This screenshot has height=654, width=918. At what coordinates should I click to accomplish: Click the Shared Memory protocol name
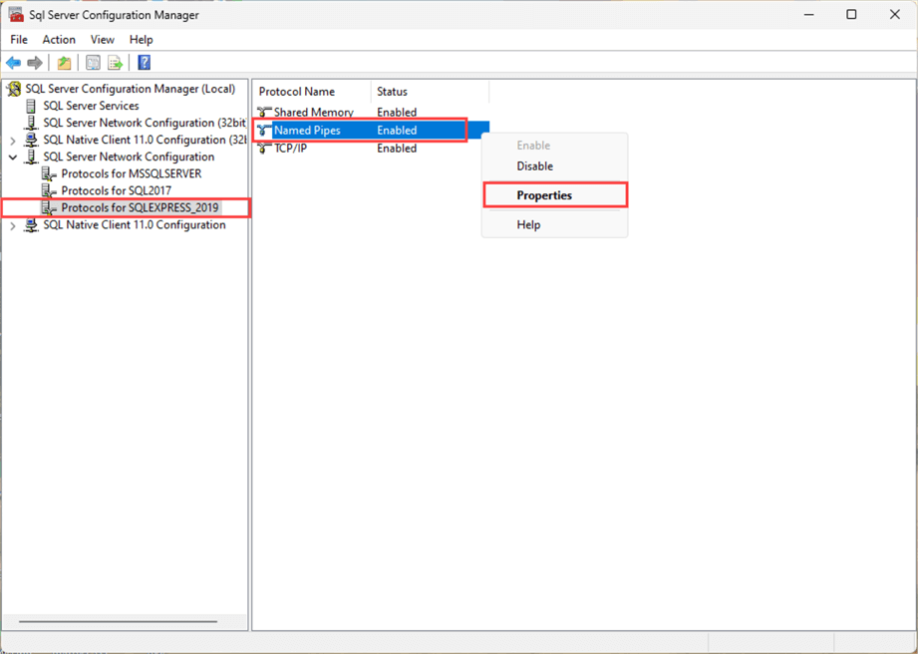tap(314, 112)
